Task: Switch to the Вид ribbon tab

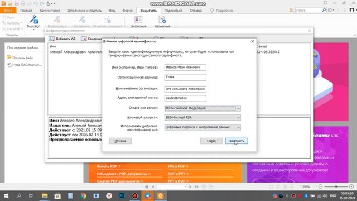Action: click(112, 11)
